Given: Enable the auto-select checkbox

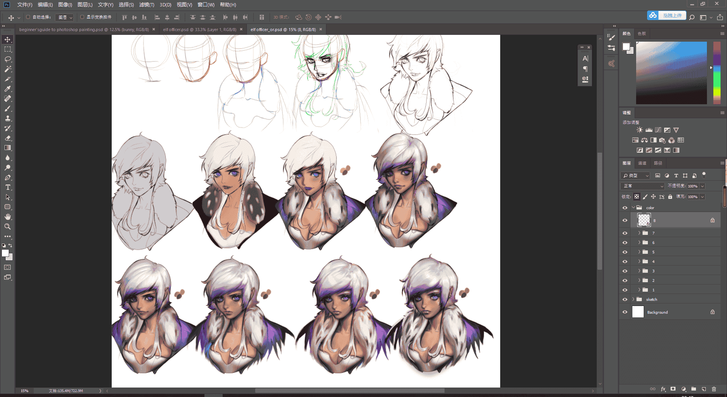Looking at the screenshot, I should pyautogui.click(x=28, y=17).
